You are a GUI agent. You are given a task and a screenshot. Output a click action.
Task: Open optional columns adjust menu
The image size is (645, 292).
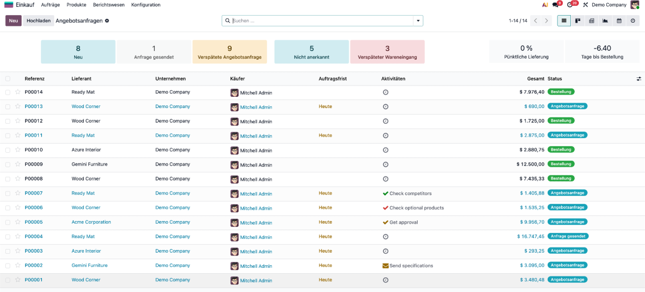pos(639,79)
